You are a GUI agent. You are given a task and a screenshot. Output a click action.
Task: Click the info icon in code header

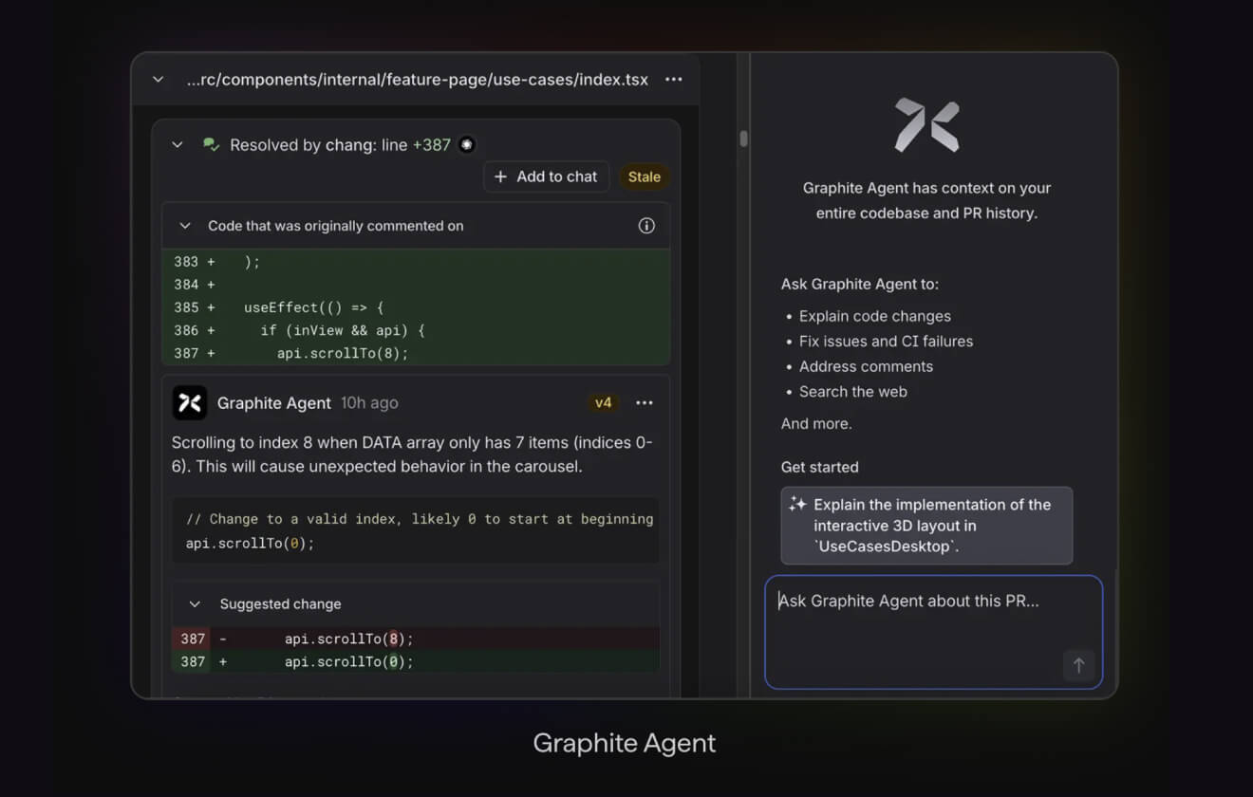click(x=646, y=226)
